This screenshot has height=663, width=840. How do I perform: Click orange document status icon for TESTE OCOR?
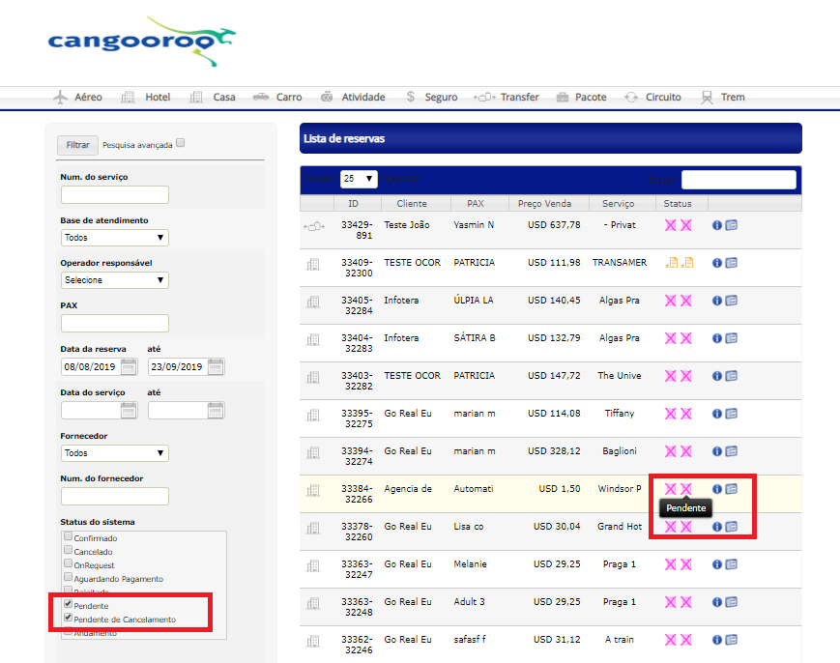pyautogui.click(x=672, y=263)
